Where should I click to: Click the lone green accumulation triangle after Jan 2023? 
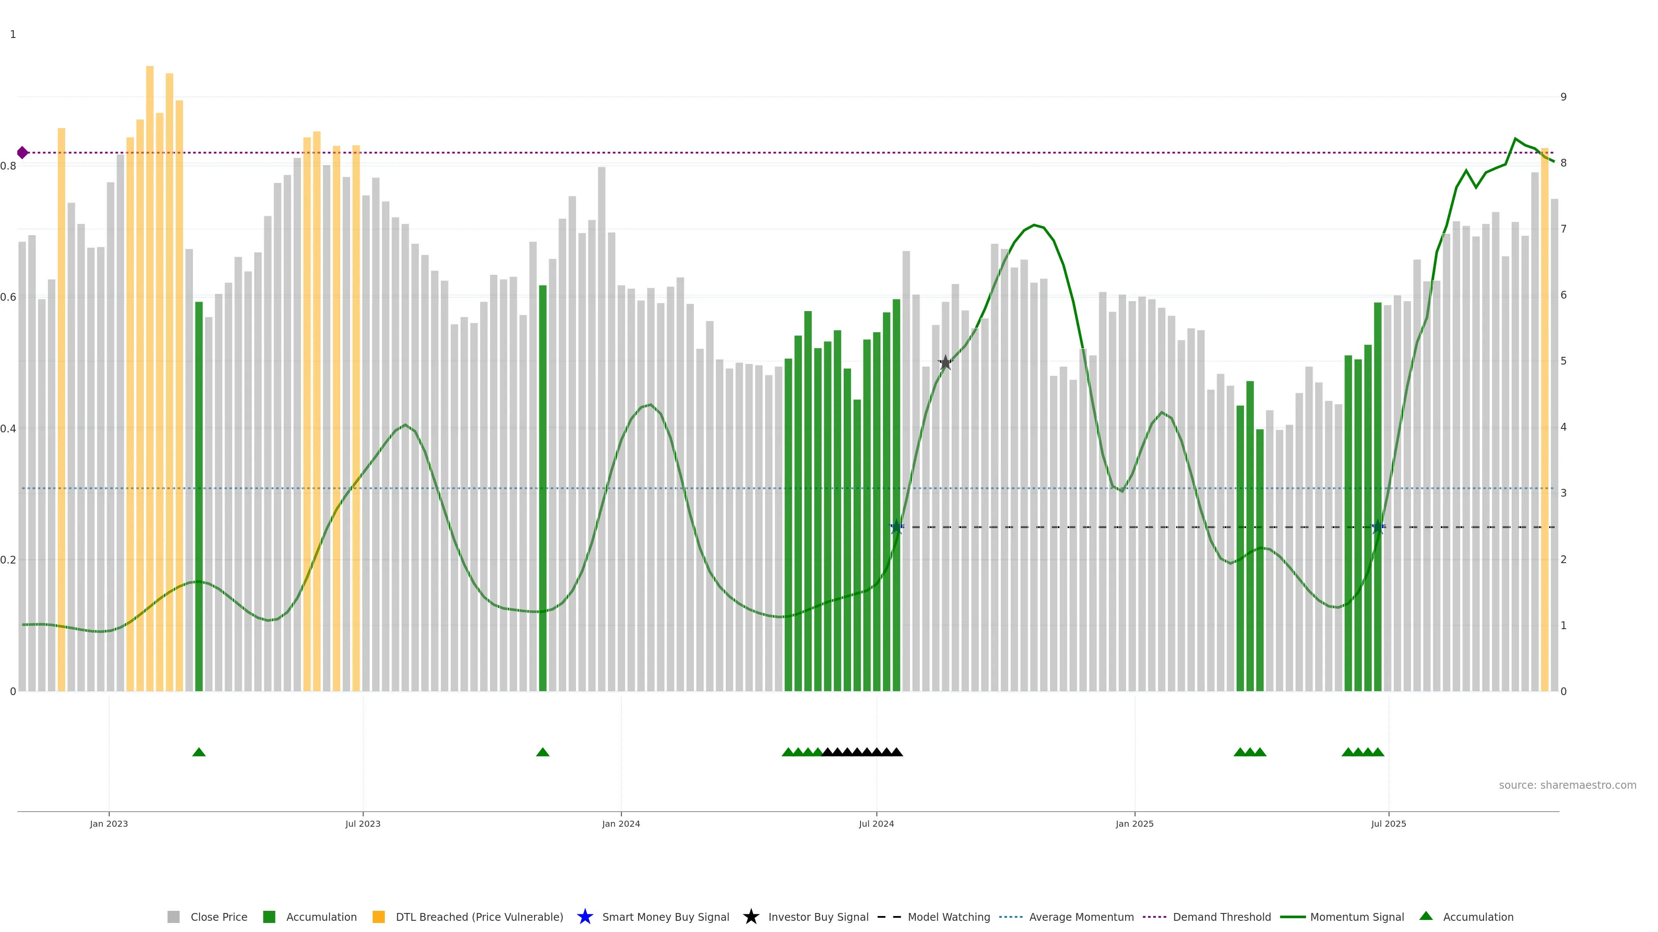[x=199, y=752]
